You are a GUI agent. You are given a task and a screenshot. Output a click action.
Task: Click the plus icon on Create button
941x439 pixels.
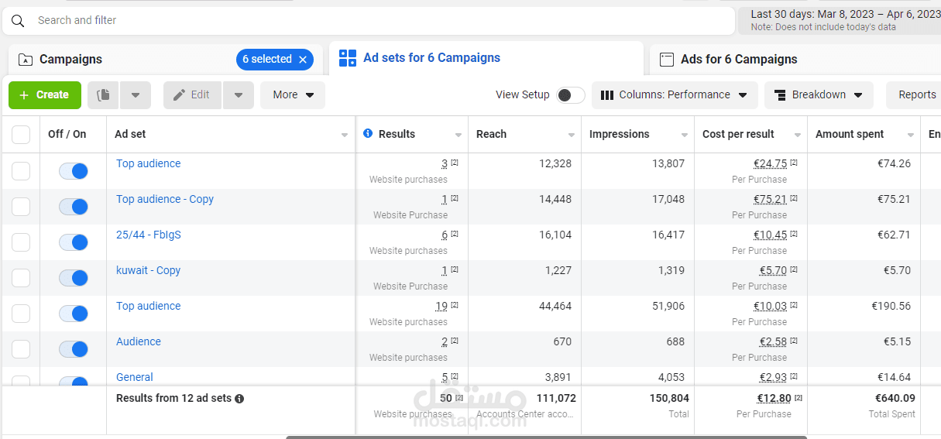point(24,95)
